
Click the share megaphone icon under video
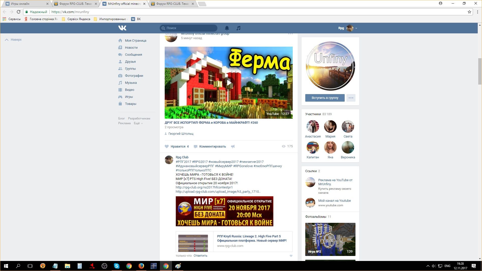coord(233,147)
